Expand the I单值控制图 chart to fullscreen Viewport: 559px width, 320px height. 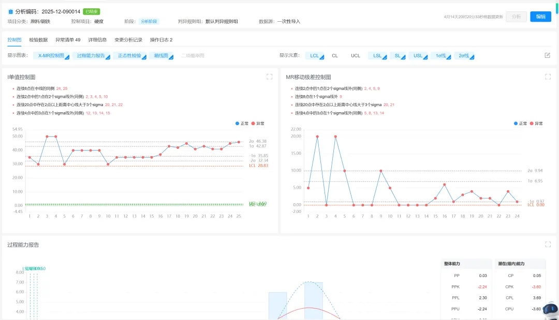pyautogui.click(x=269, y=77)
